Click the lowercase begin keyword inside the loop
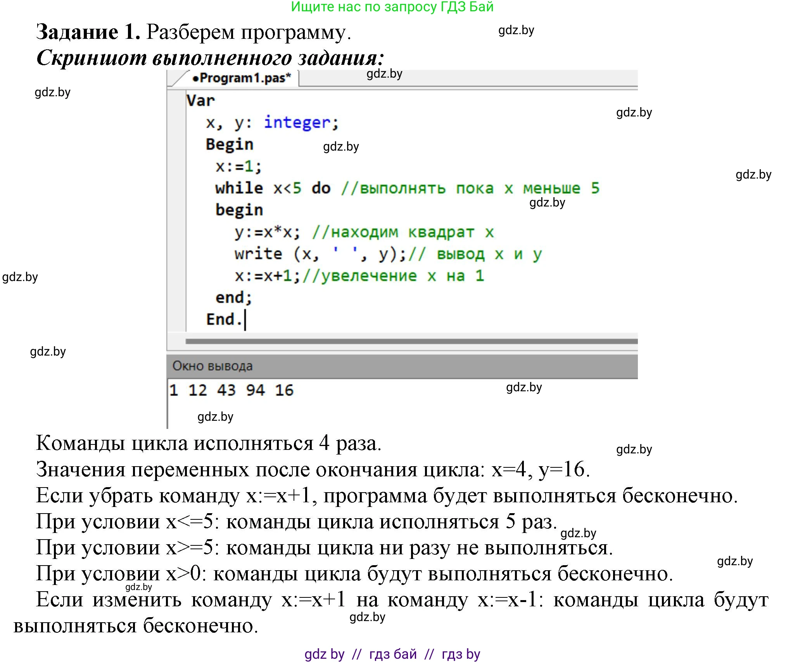 coord(239,210)
